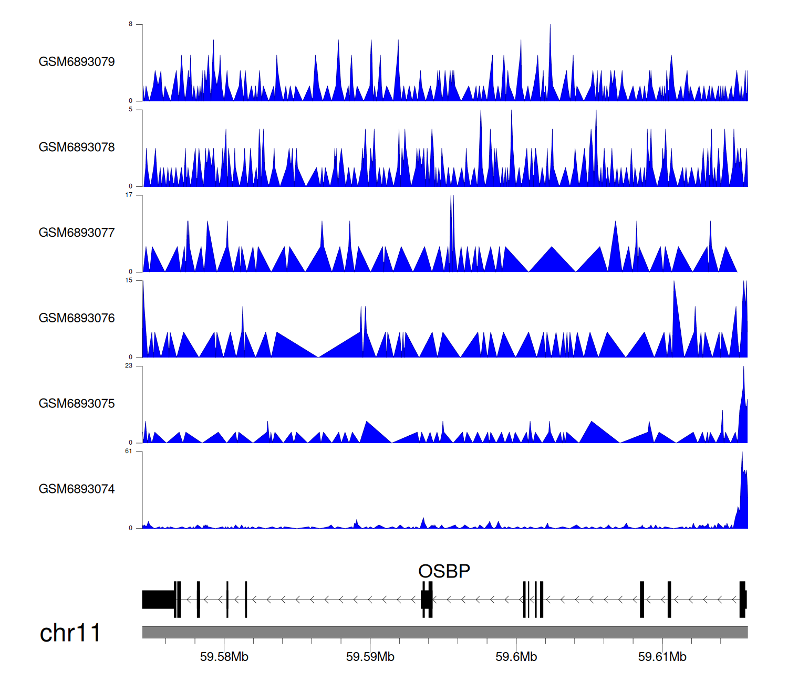Click the GSM6893075 track label
The height and width of the screenshot is (693, 788).
pyautogui.click(x=77, y=404)
